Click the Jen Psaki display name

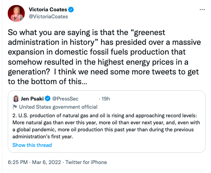(x=32, y=99)
